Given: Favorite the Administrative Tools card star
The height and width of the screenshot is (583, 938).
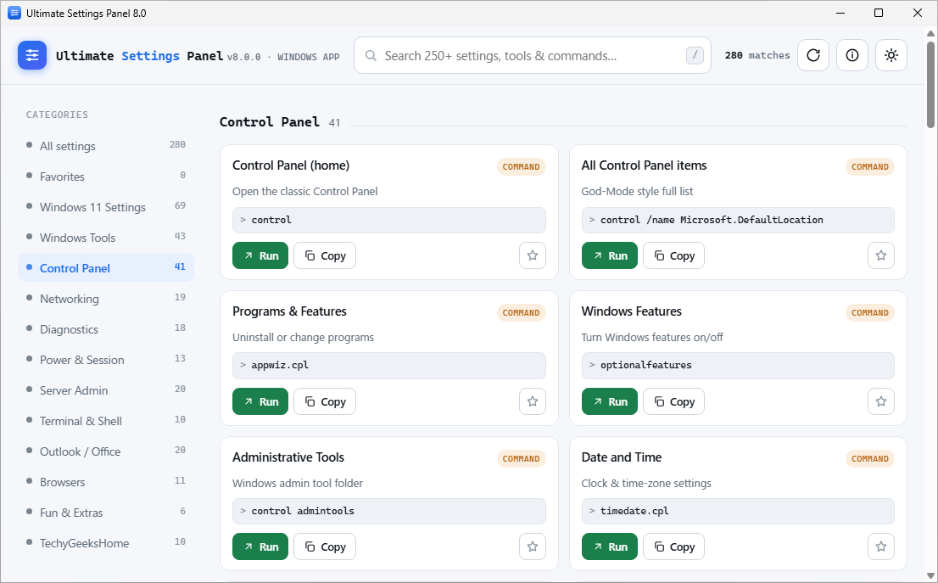Looking at the screenshot, I should 533,547.
